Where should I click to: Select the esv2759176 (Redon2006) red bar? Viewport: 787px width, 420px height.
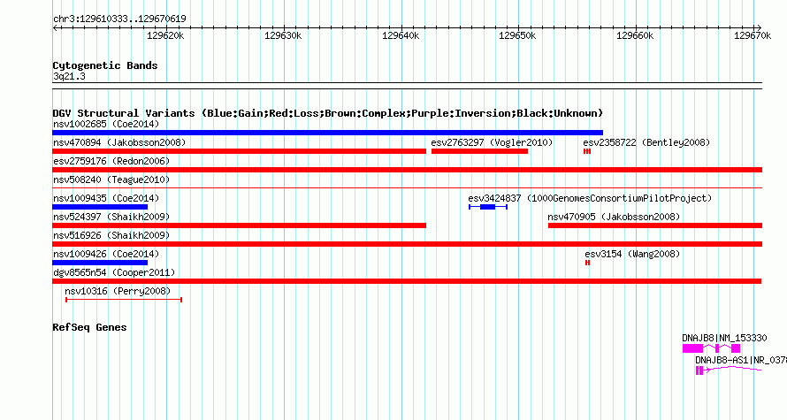pos(408,170)
